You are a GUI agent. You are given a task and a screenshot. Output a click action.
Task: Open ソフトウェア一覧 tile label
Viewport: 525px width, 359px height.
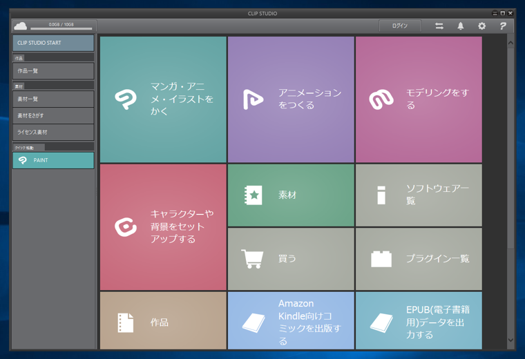pos(437,195)
